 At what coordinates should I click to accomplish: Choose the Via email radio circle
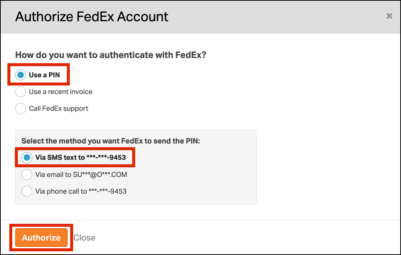27,175
